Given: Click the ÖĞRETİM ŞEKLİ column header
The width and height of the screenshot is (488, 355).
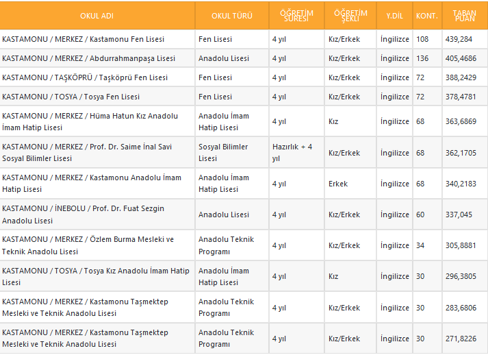Looking at the screenshot, I should coord(350,16).
